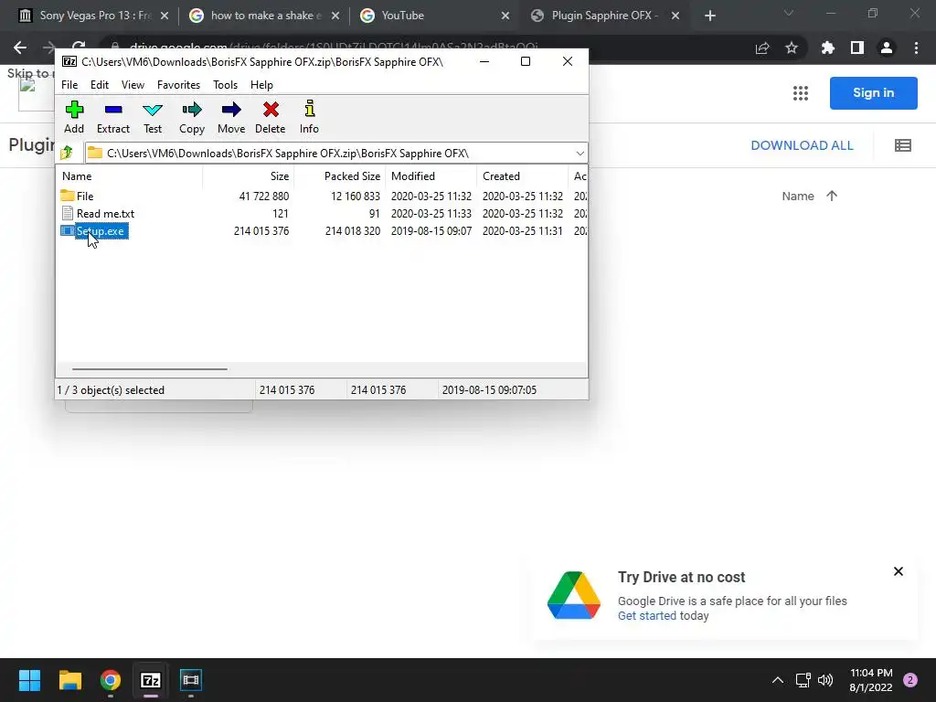Open the volume control in the tray
Screen dimensions: 936x702
(825, 680)
